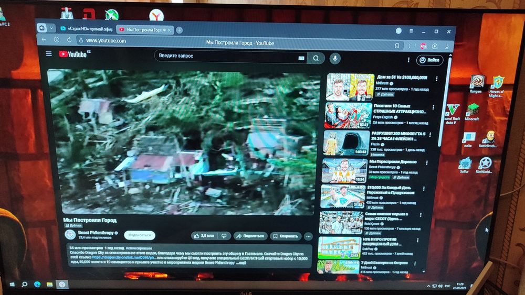Open on-screen keyboard icon in search box
Screen dimensions: 525x295
301,58
